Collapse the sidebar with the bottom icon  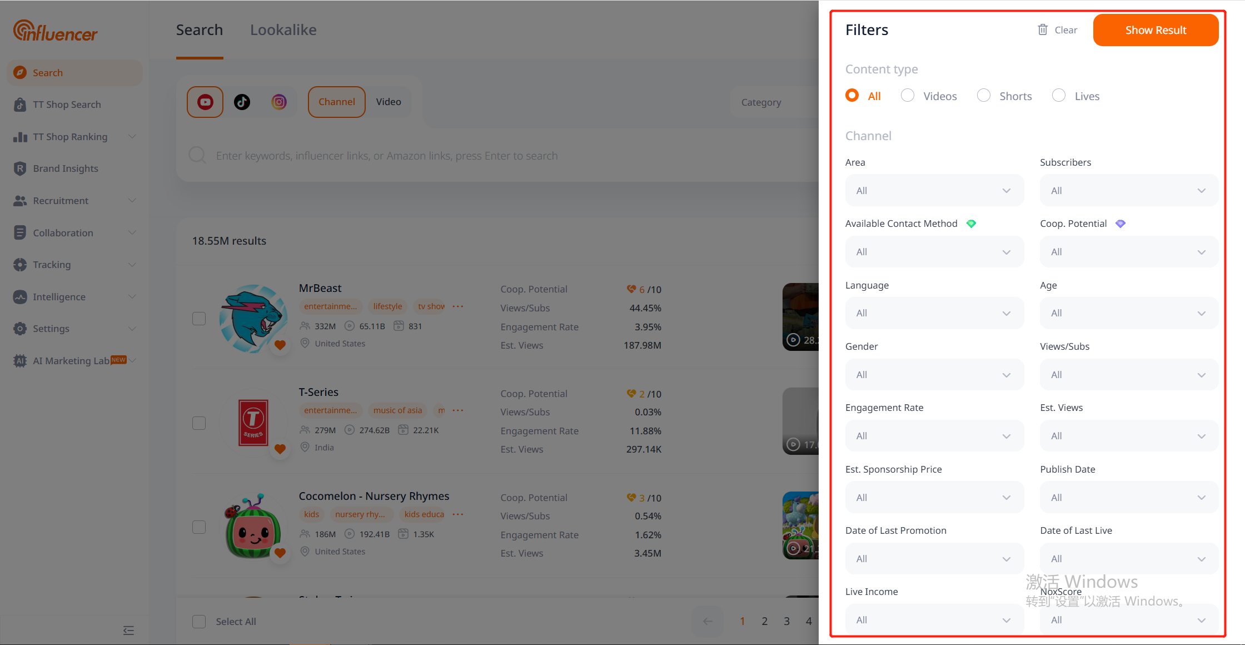[x=128, y=630]
